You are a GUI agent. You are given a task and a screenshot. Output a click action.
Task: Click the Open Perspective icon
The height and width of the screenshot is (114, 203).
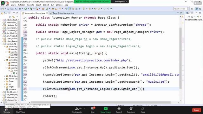click(192, 9)
